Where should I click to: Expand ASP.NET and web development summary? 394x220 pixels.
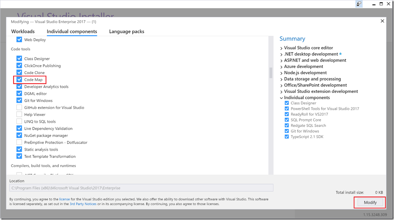pos(281,60)
